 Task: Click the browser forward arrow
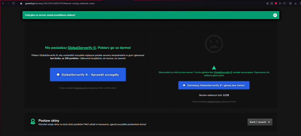coord(8,3)
